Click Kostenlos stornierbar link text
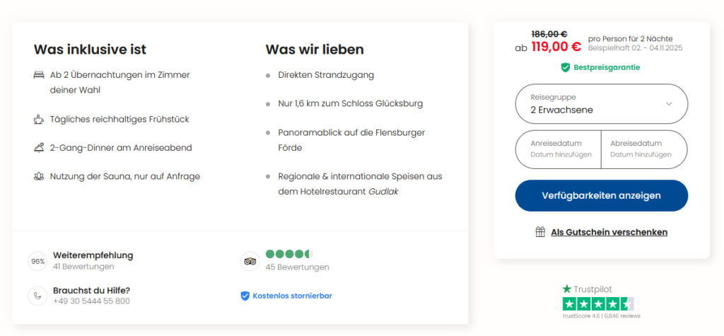 [292, 296]
